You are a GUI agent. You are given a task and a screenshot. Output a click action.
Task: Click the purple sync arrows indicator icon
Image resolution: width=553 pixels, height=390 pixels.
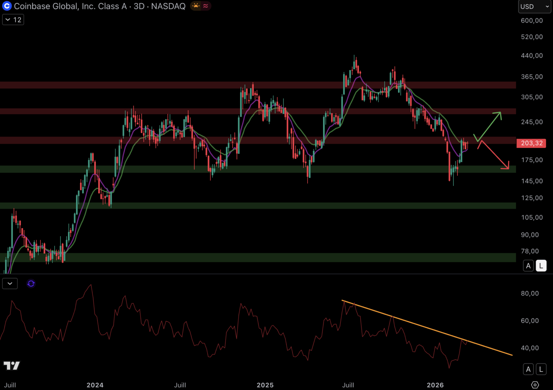pyautogui.click(x=31, y=284)
